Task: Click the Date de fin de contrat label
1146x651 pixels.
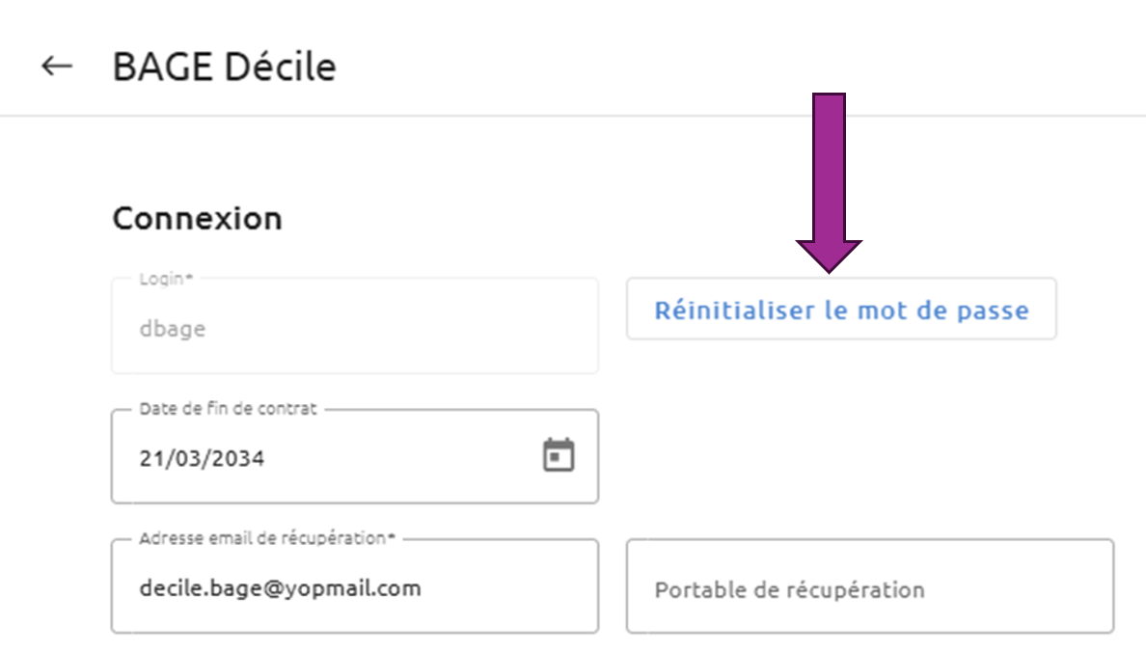Action: [x=228, y=408]
